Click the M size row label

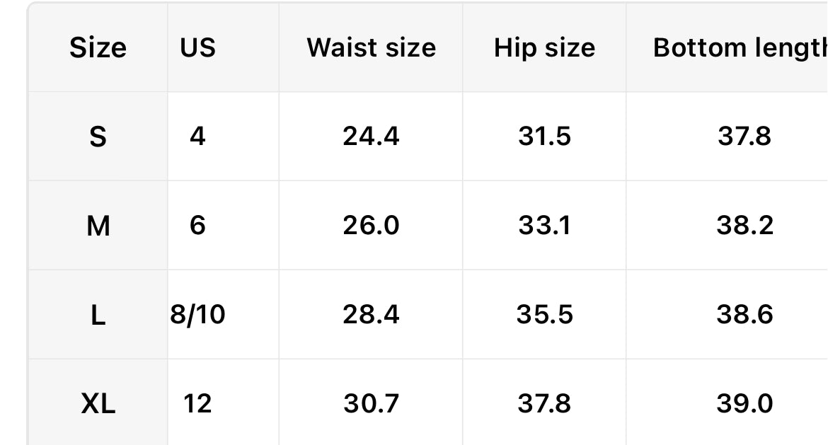pos(98,226)
